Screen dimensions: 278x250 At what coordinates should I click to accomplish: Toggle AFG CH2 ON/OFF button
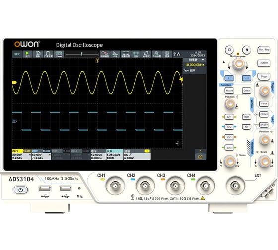(x=264, y=125)
